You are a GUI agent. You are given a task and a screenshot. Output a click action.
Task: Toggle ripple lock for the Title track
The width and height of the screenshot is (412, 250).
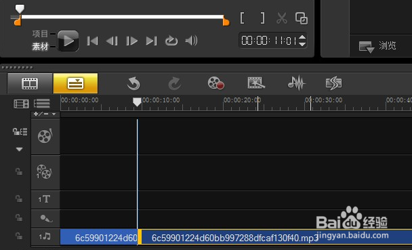click(x=19, y=199)
